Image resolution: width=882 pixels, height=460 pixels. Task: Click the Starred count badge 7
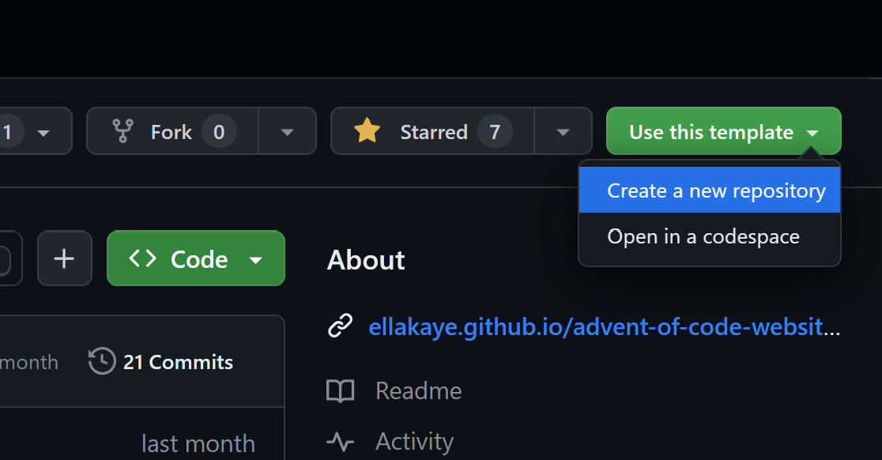click(x=495, y=131)
